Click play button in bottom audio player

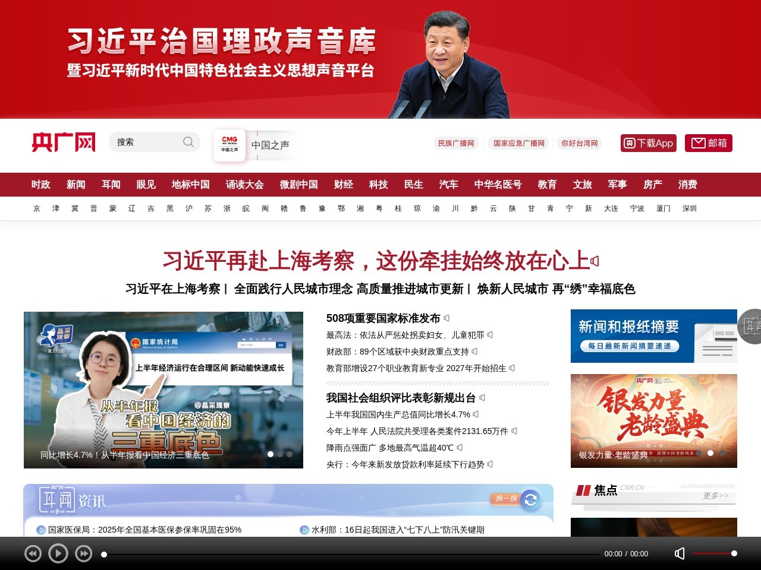pyautogui.click(x=58, y=553)
